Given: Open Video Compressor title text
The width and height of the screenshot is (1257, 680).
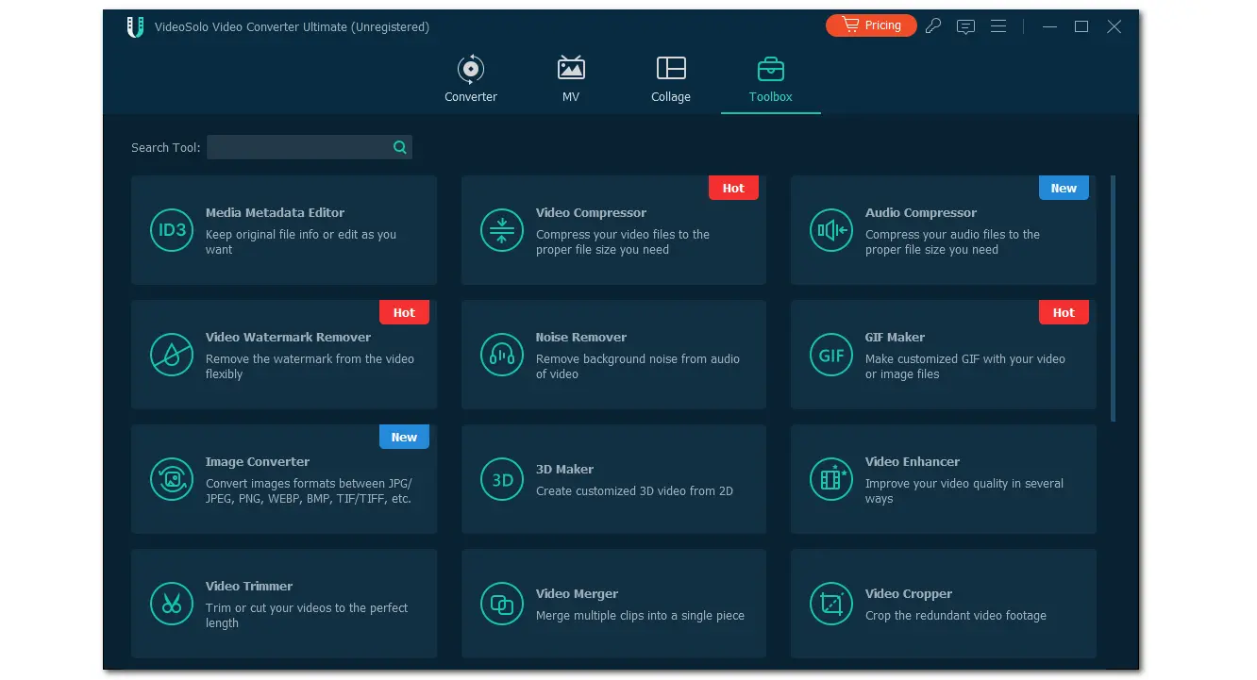Looking at the screenshot, I should coord(591,213).
